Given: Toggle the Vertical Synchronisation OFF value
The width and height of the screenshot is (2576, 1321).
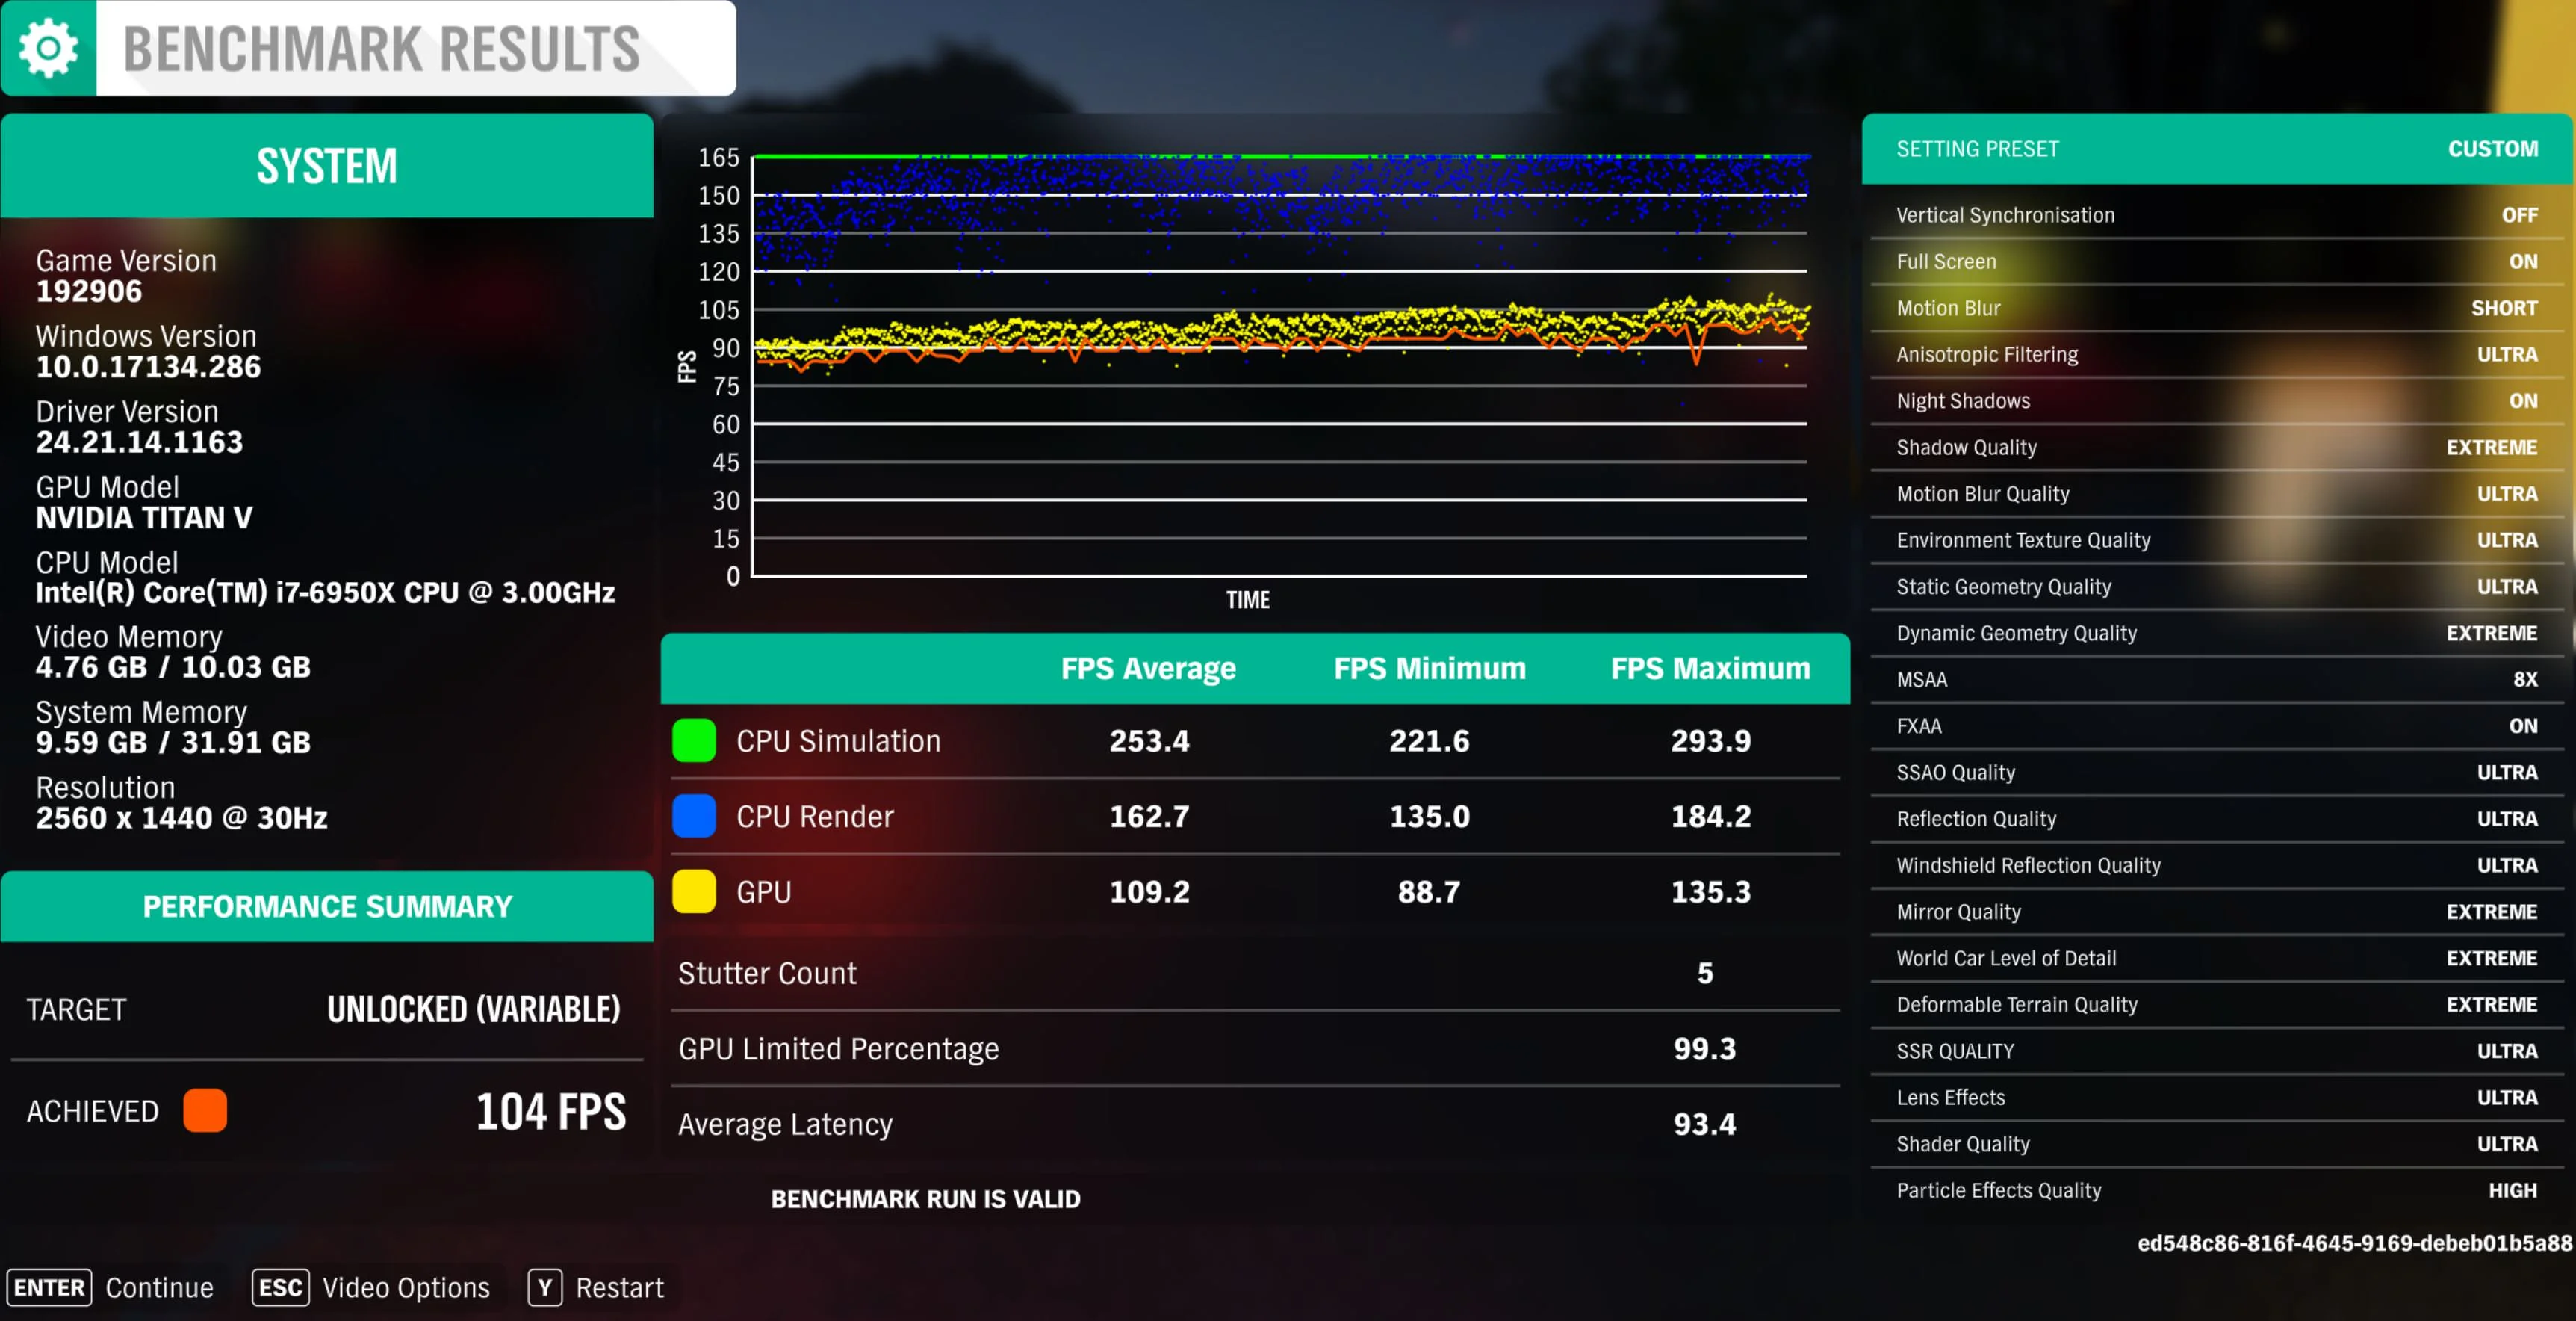Looking at the screenshot, I should coord(2519,215).
